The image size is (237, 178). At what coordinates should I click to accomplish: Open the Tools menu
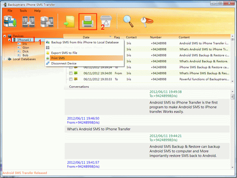23,11
